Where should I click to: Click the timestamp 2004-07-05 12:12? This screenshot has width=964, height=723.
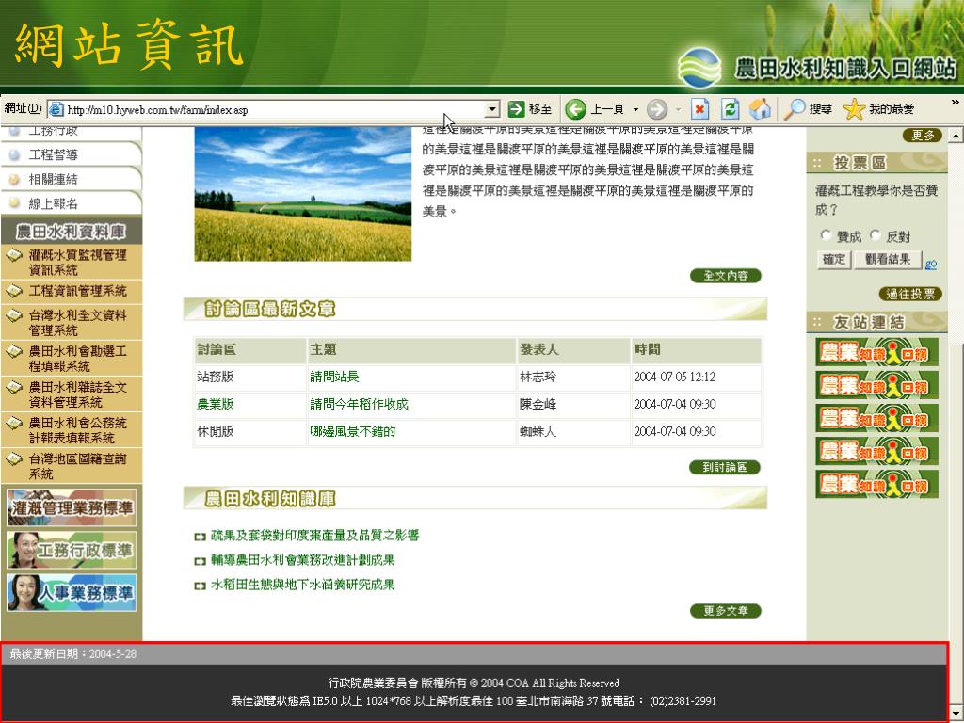pos(674,377)
